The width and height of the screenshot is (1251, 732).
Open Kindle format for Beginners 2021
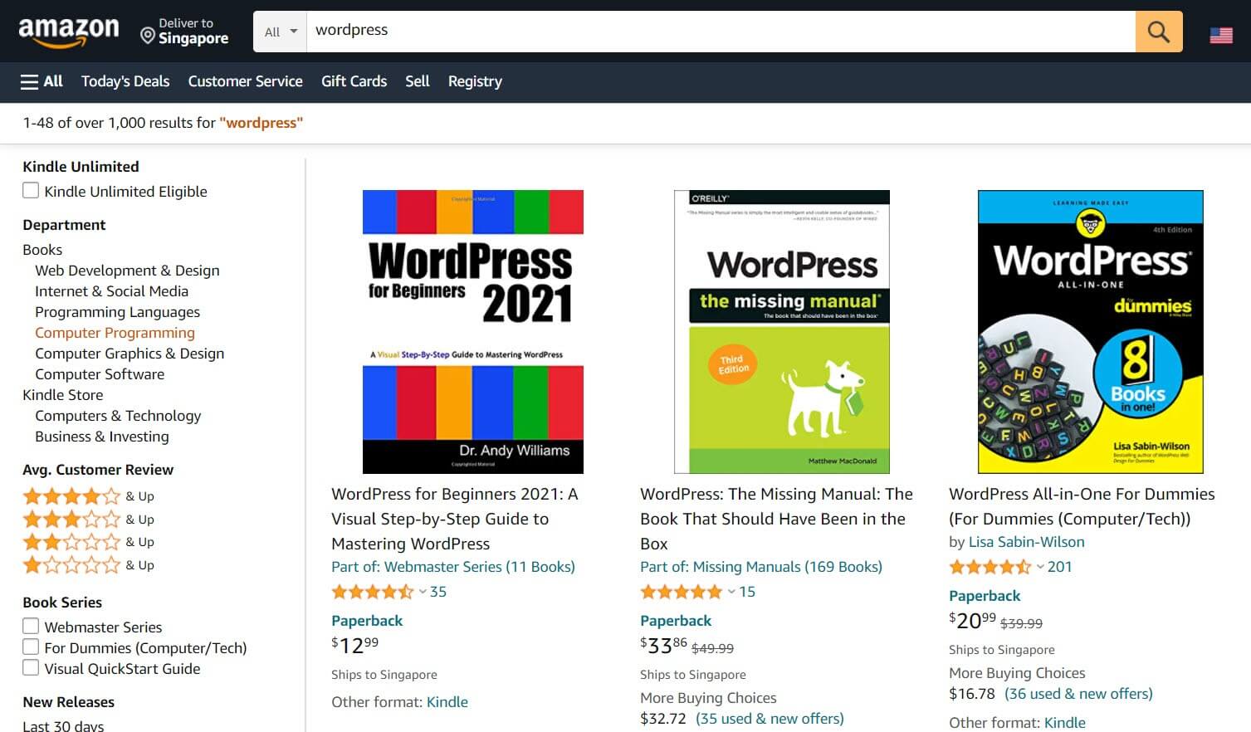tap(447, 702)
